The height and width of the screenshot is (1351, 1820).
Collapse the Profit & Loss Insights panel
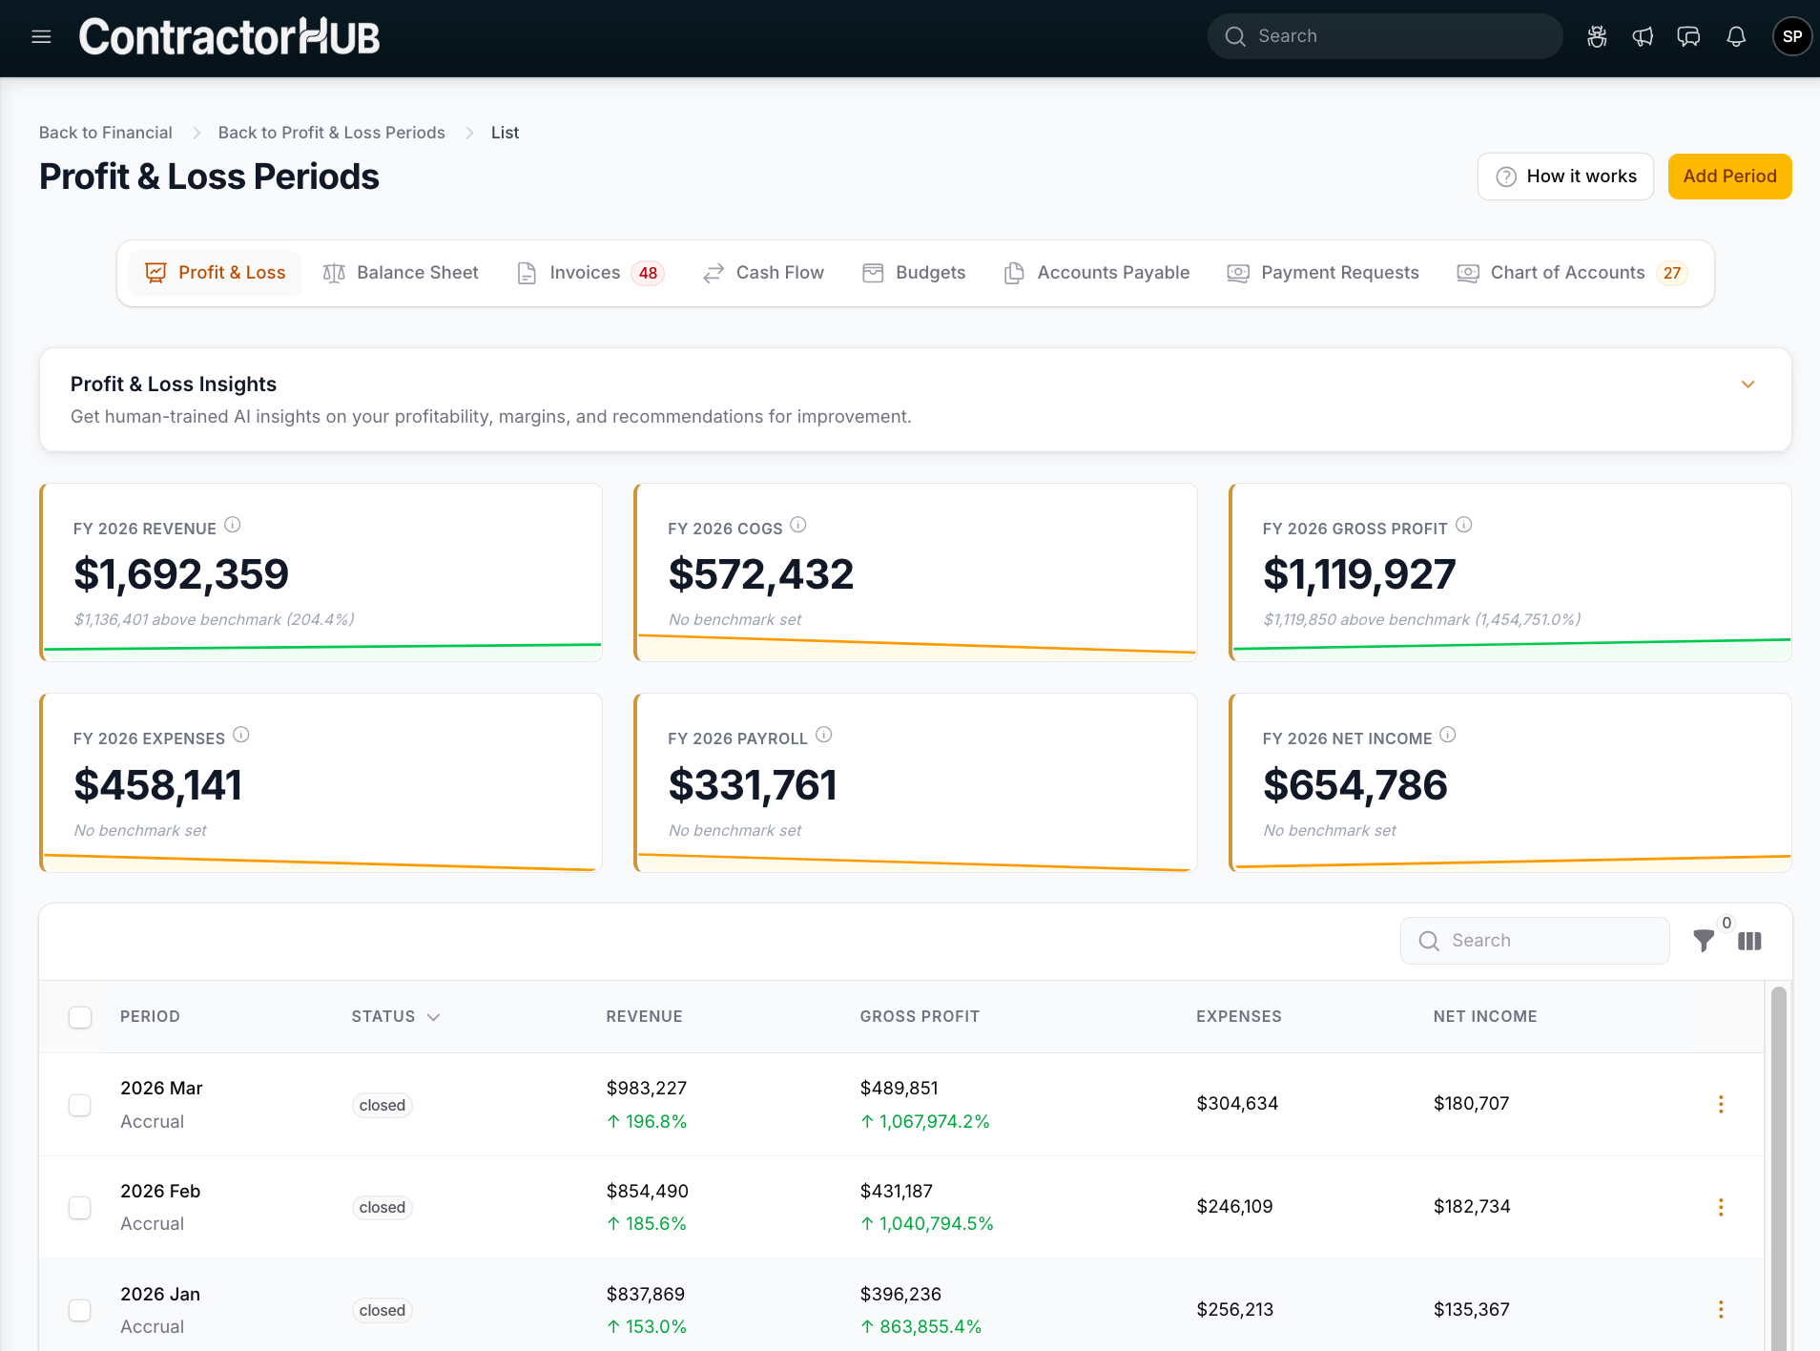click(x=1748, y=385)
